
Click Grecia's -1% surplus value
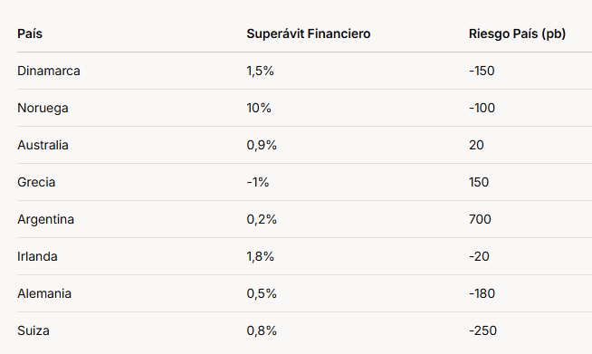258,182
